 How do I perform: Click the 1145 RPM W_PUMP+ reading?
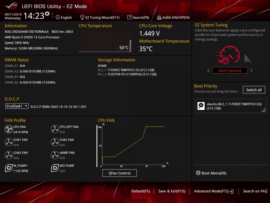pyautogui.click(x=21, y=171)
